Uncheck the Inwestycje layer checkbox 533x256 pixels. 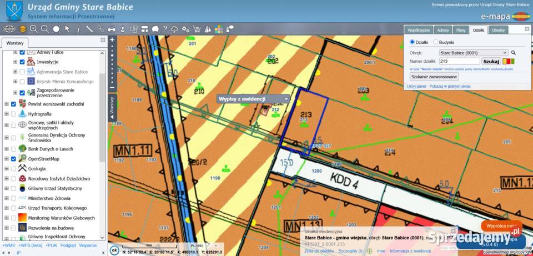(x=22, y=62)
